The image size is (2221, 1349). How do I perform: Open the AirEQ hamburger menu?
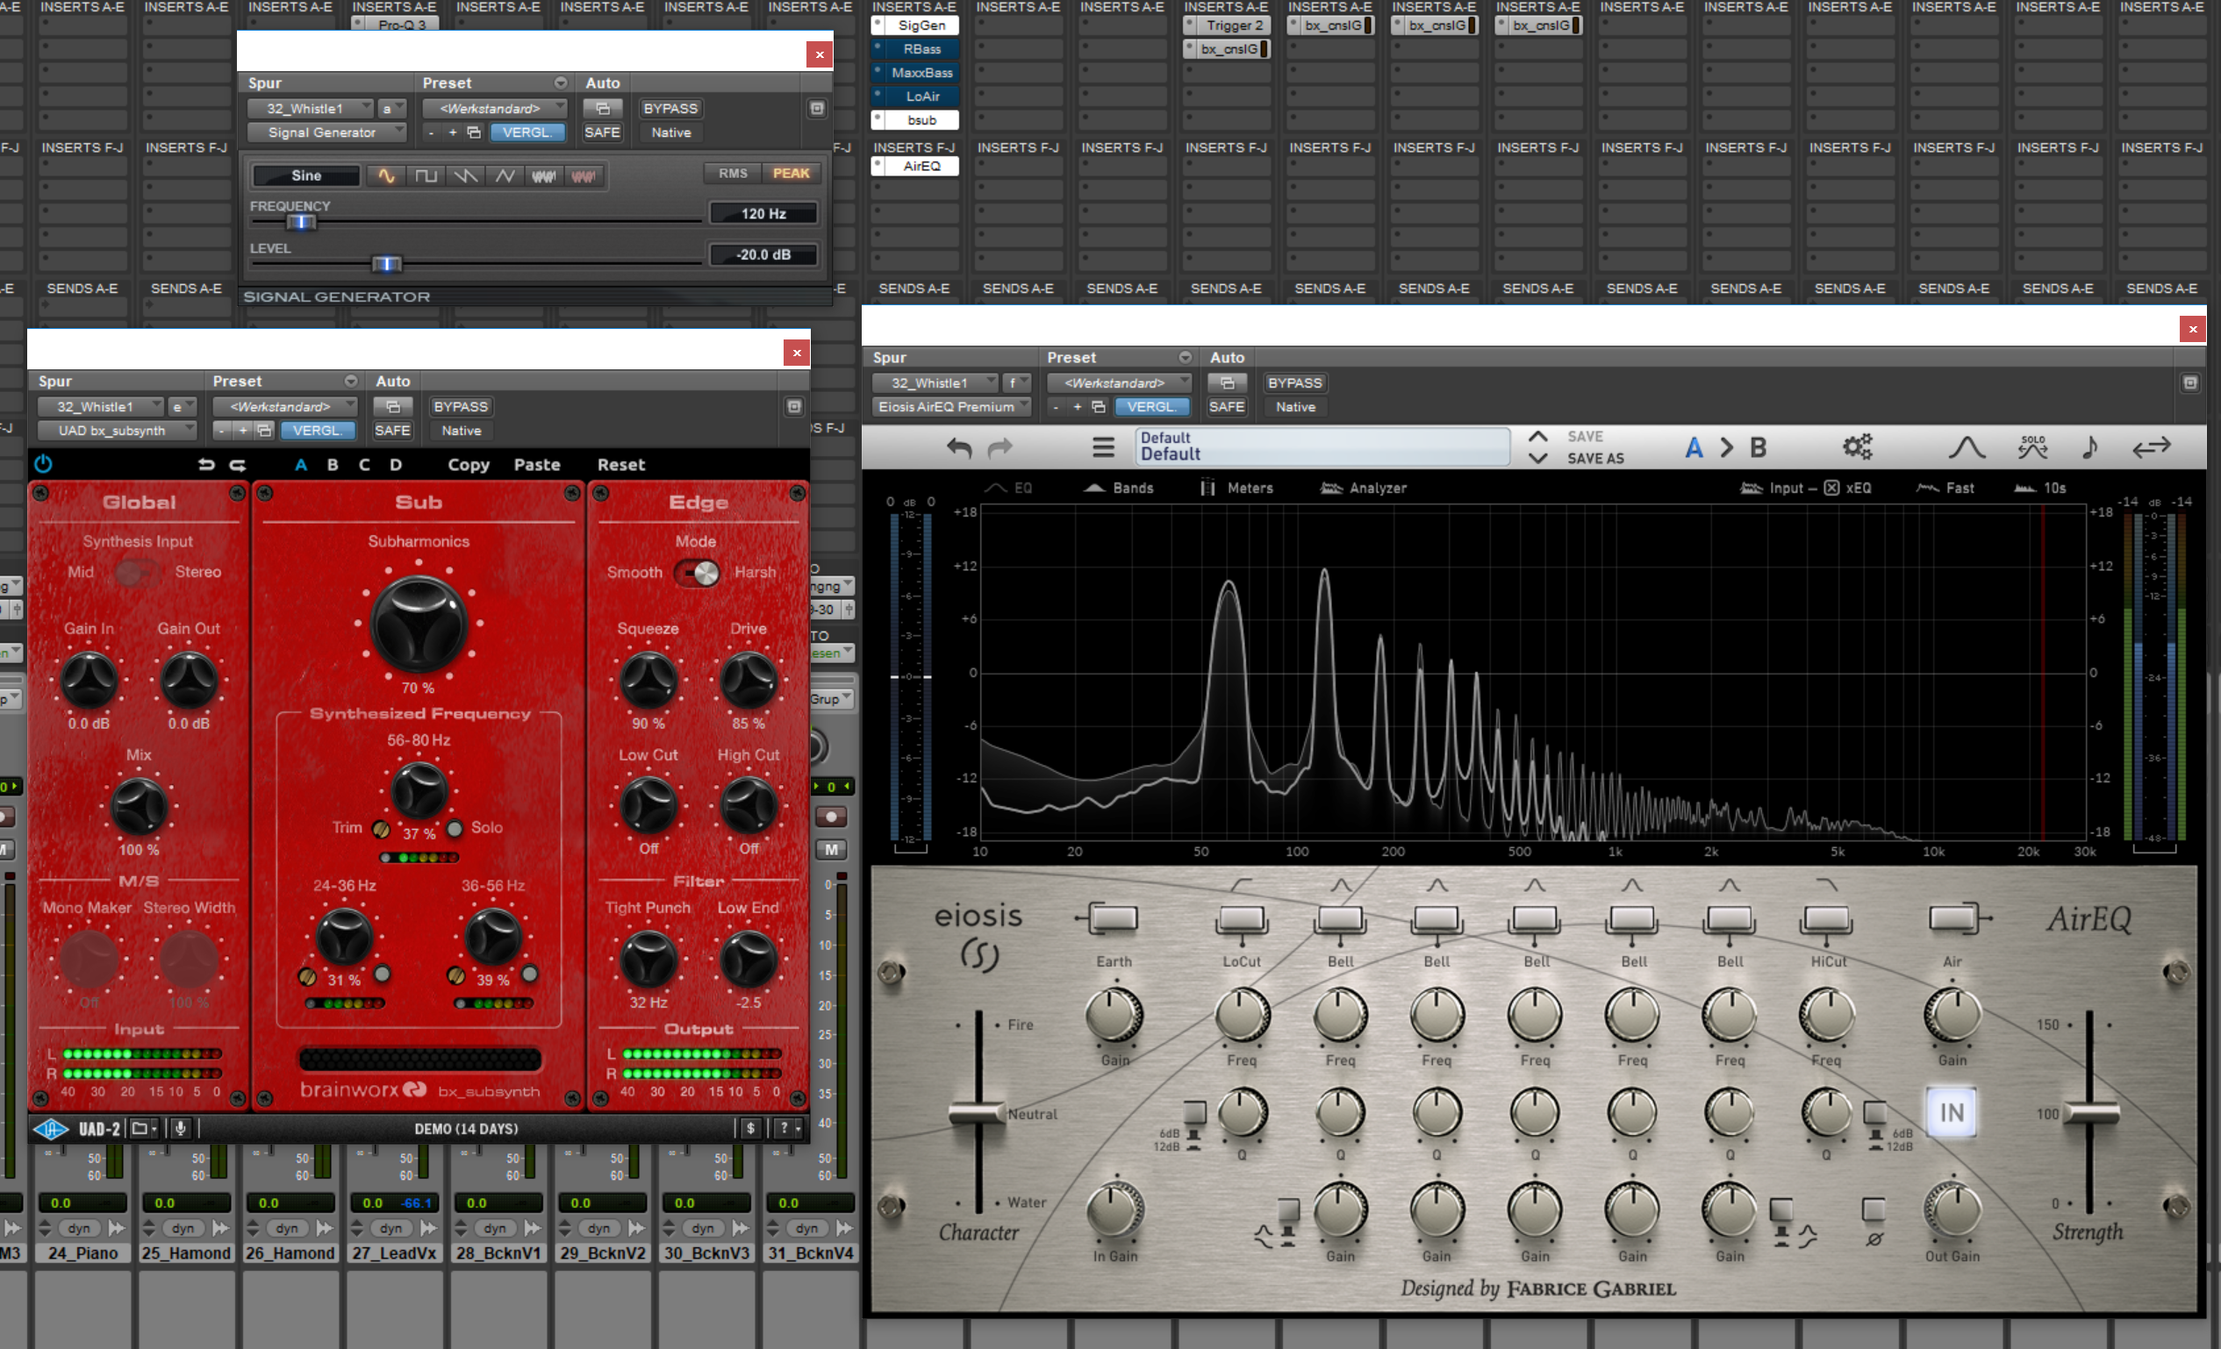[1103, 447]
